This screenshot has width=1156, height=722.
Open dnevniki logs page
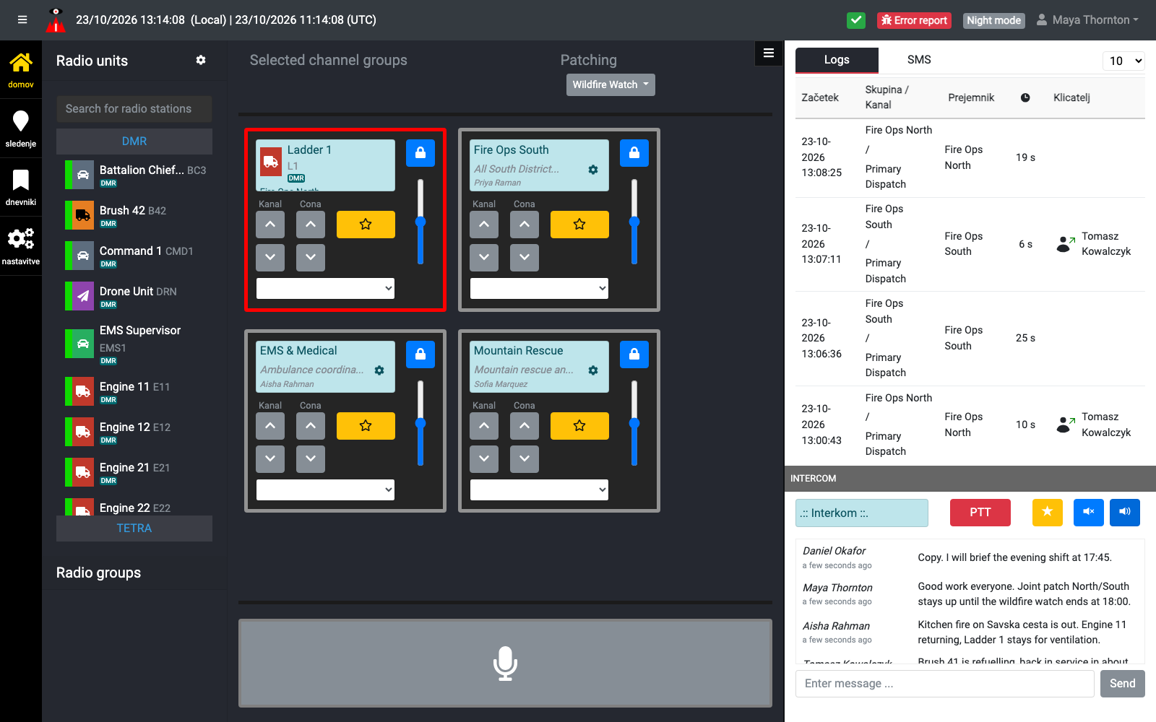(x=21, y=187)
